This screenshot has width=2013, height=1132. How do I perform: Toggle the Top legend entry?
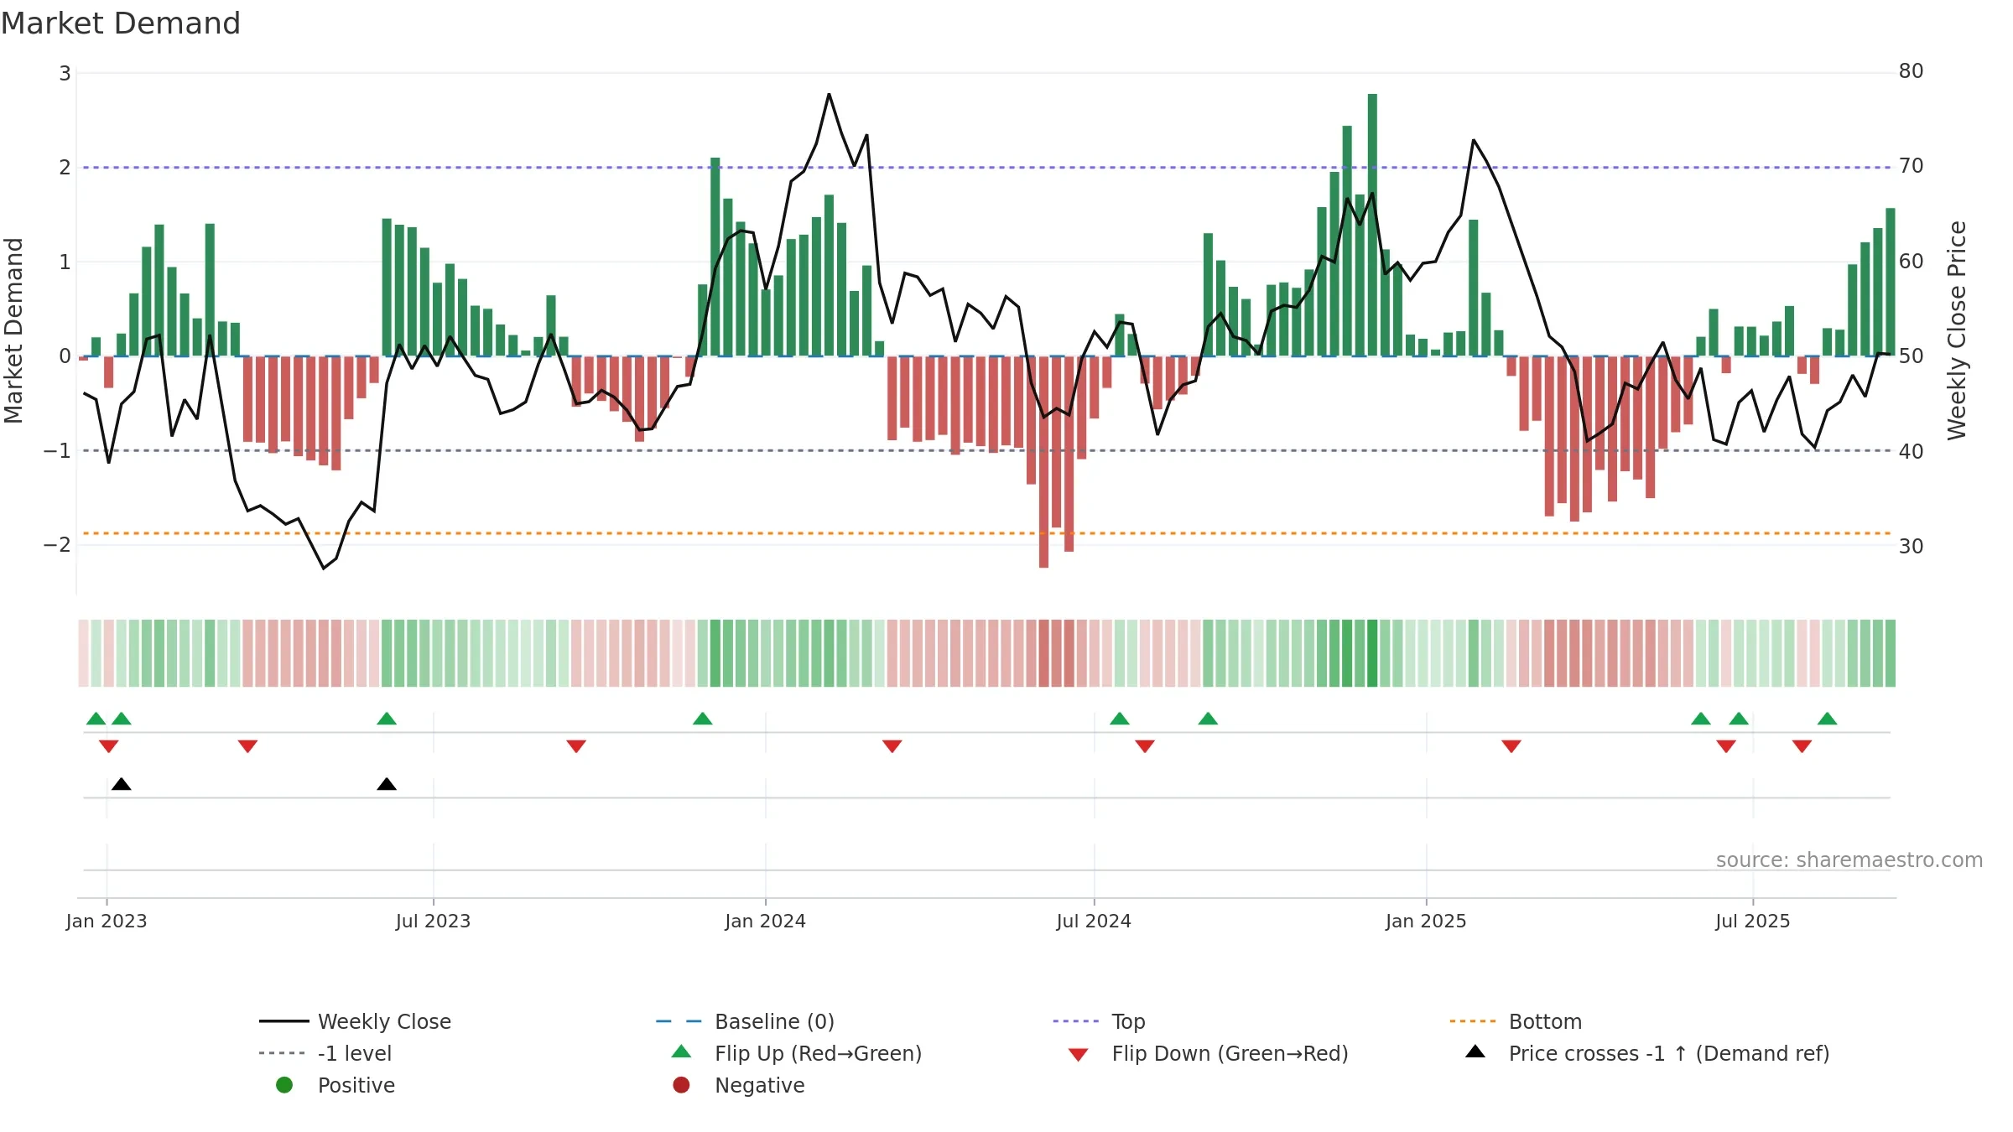point(1099,1021)
